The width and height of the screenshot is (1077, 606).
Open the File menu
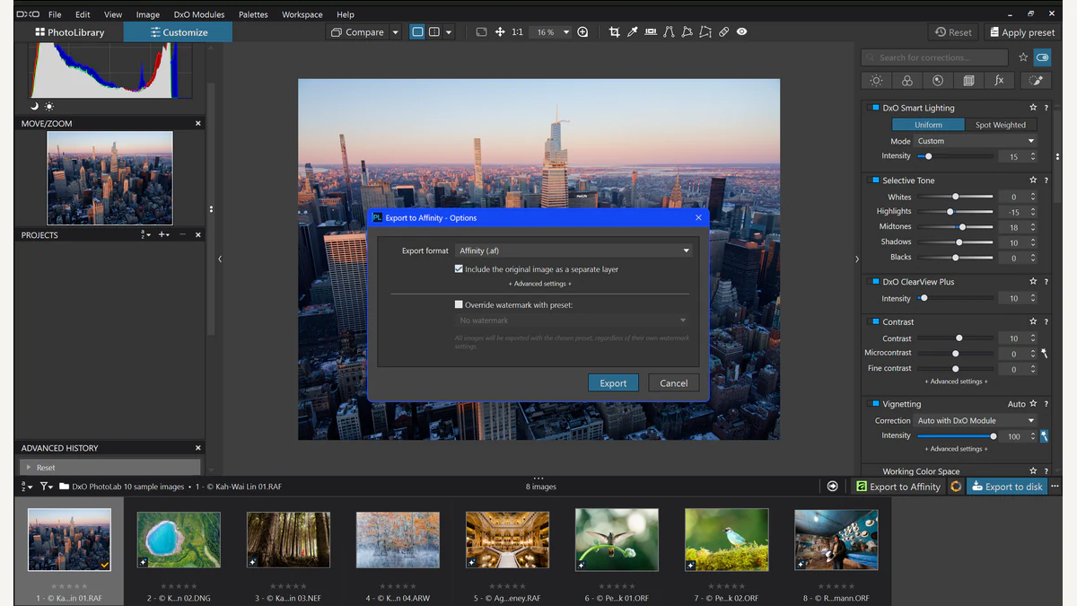coord(55,14)
